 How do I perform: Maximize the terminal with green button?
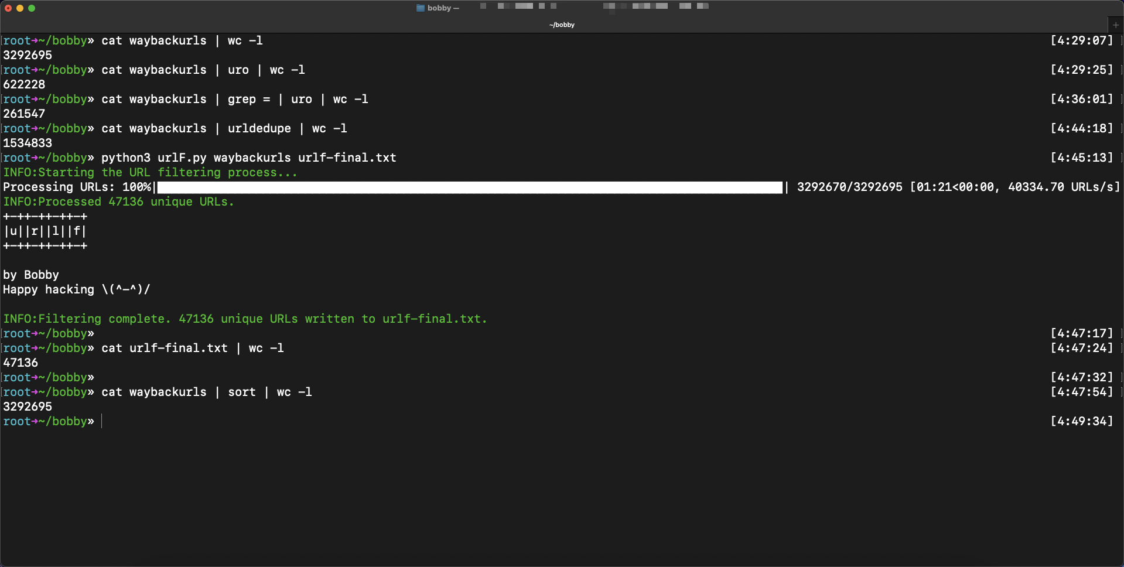tap(32, 8)
